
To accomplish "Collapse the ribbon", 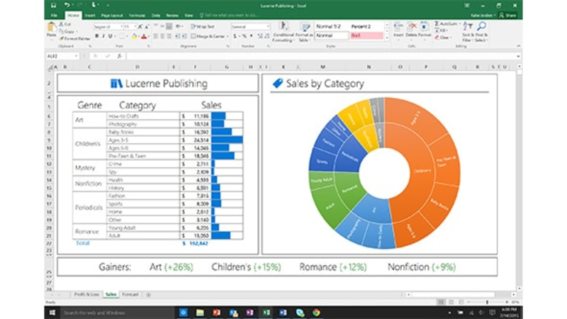I will (x=519, y=46).
